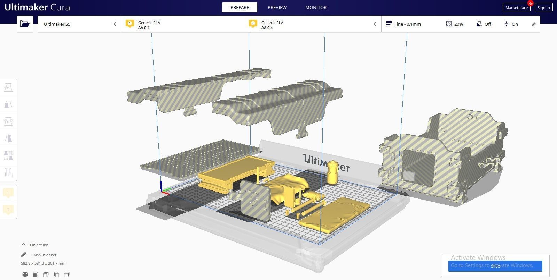Screen dimensions: 557x280
Task: Click pencil icon next to UMS5_blanket
Action: 24,255
